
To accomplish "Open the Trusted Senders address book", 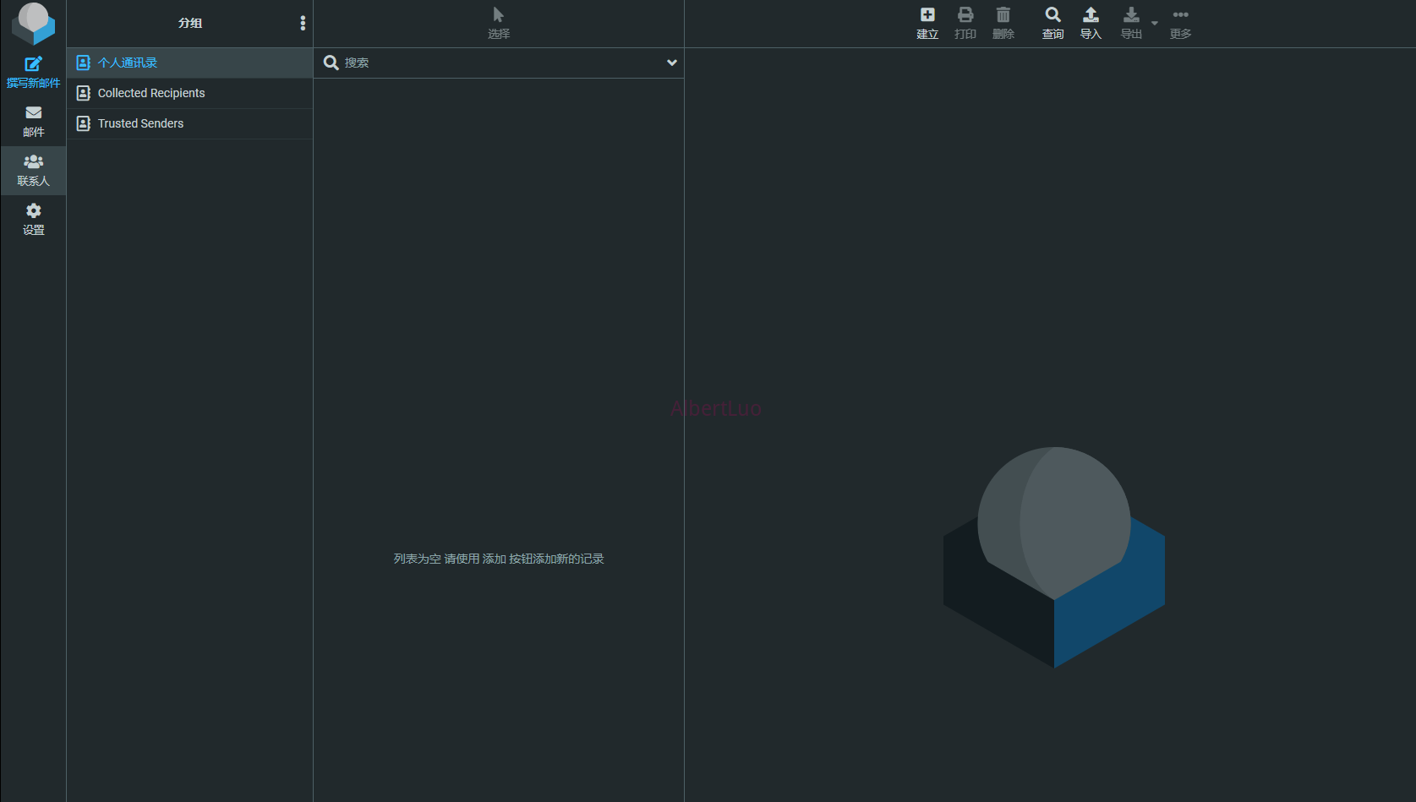I will (190, 123).
